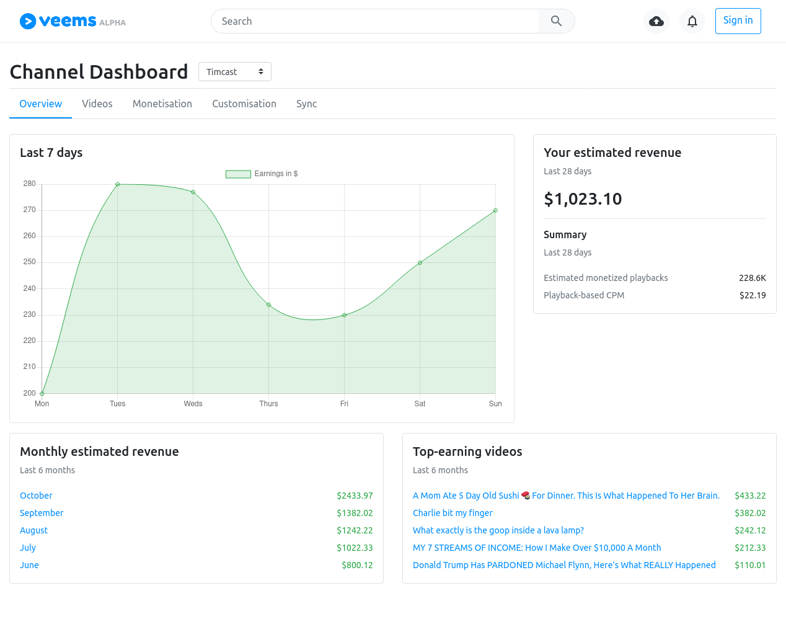Open the notifications bell icon
Image resolution: width=786 pixels, height=619 pixels.
pos(692,21)
